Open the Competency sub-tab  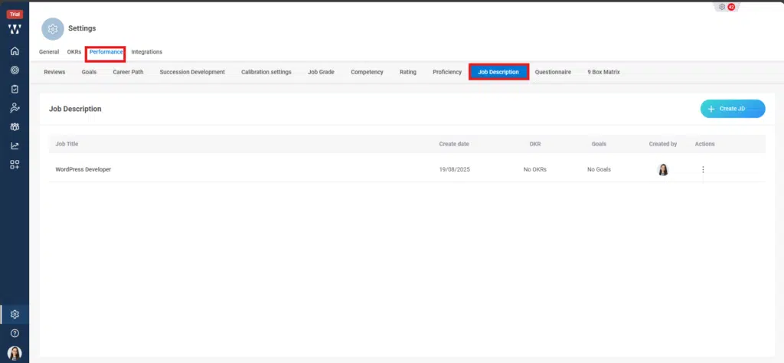[x=367, y=72]
